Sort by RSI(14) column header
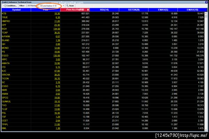The image size is (209, 139). click(x=104, y=10)
